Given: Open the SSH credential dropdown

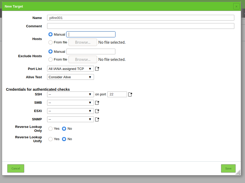Looking at the screenshot, I should pyautogui.click(x=70, y=94).
